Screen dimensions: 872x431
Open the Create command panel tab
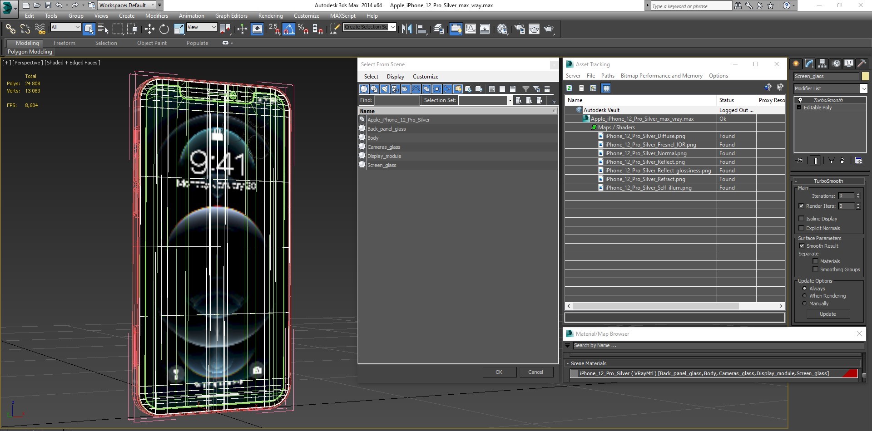796,64
